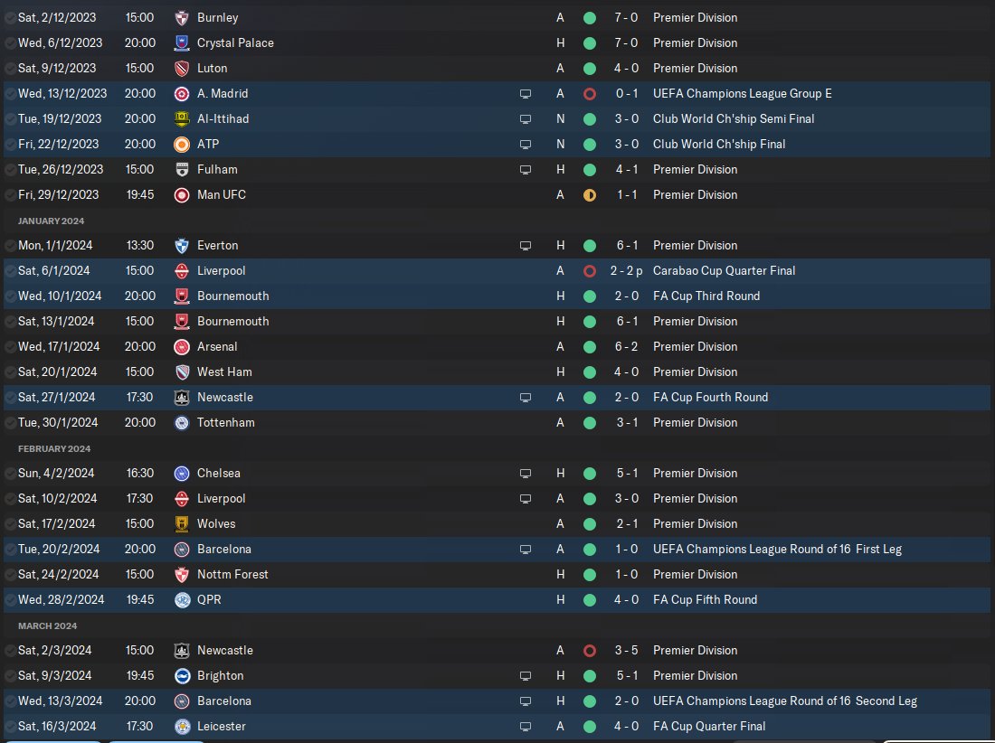Collapse the JANUARY 2024 month header
This screenshot has height=743, width=995.
[51, 221]
